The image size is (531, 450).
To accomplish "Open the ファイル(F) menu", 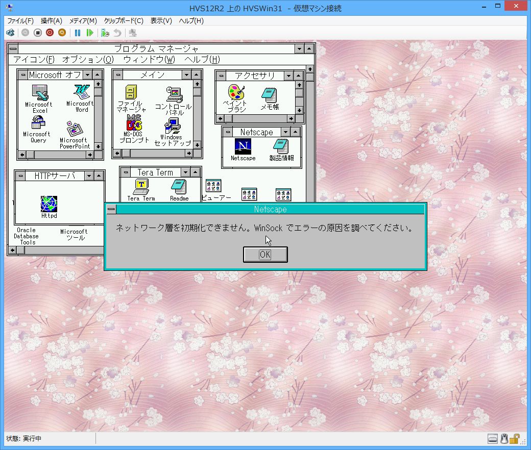I will [20, 20].
